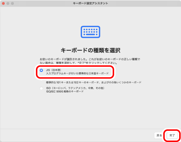This screenshot has width=181, height=142.
Task: Click the 入力プログラムキーが付いた description line
Action: 77,73
